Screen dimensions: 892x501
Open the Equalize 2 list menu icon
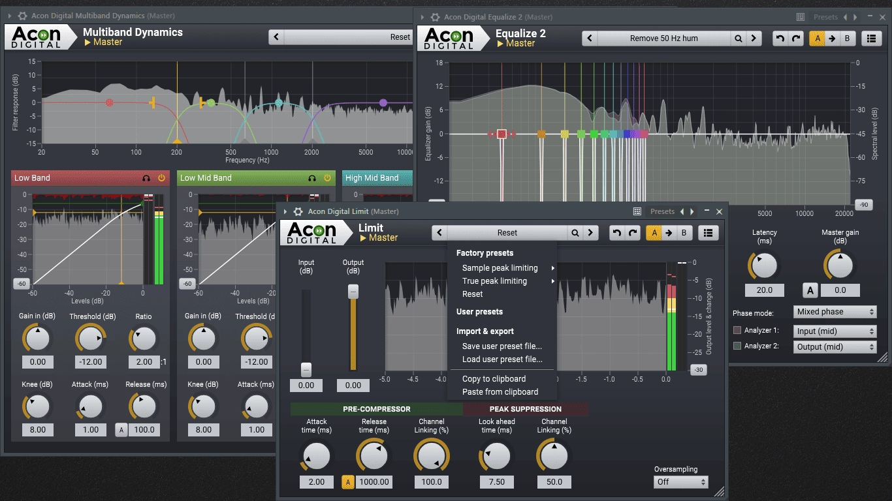click(872, 38)
